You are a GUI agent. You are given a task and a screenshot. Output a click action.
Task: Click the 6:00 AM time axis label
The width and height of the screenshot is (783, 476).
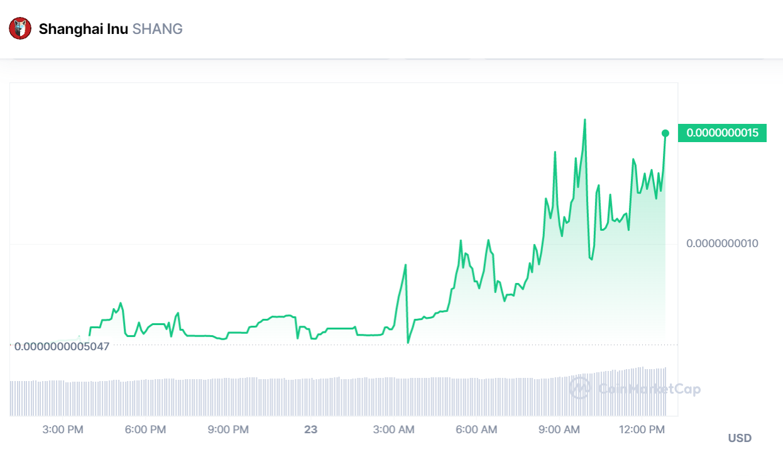point(477,430)
